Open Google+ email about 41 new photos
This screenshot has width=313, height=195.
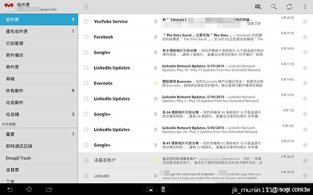(x=196, y=145)
